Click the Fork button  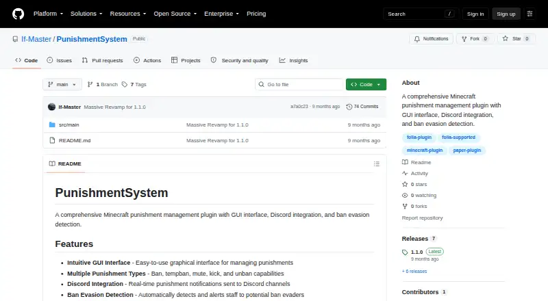[475, 39]
